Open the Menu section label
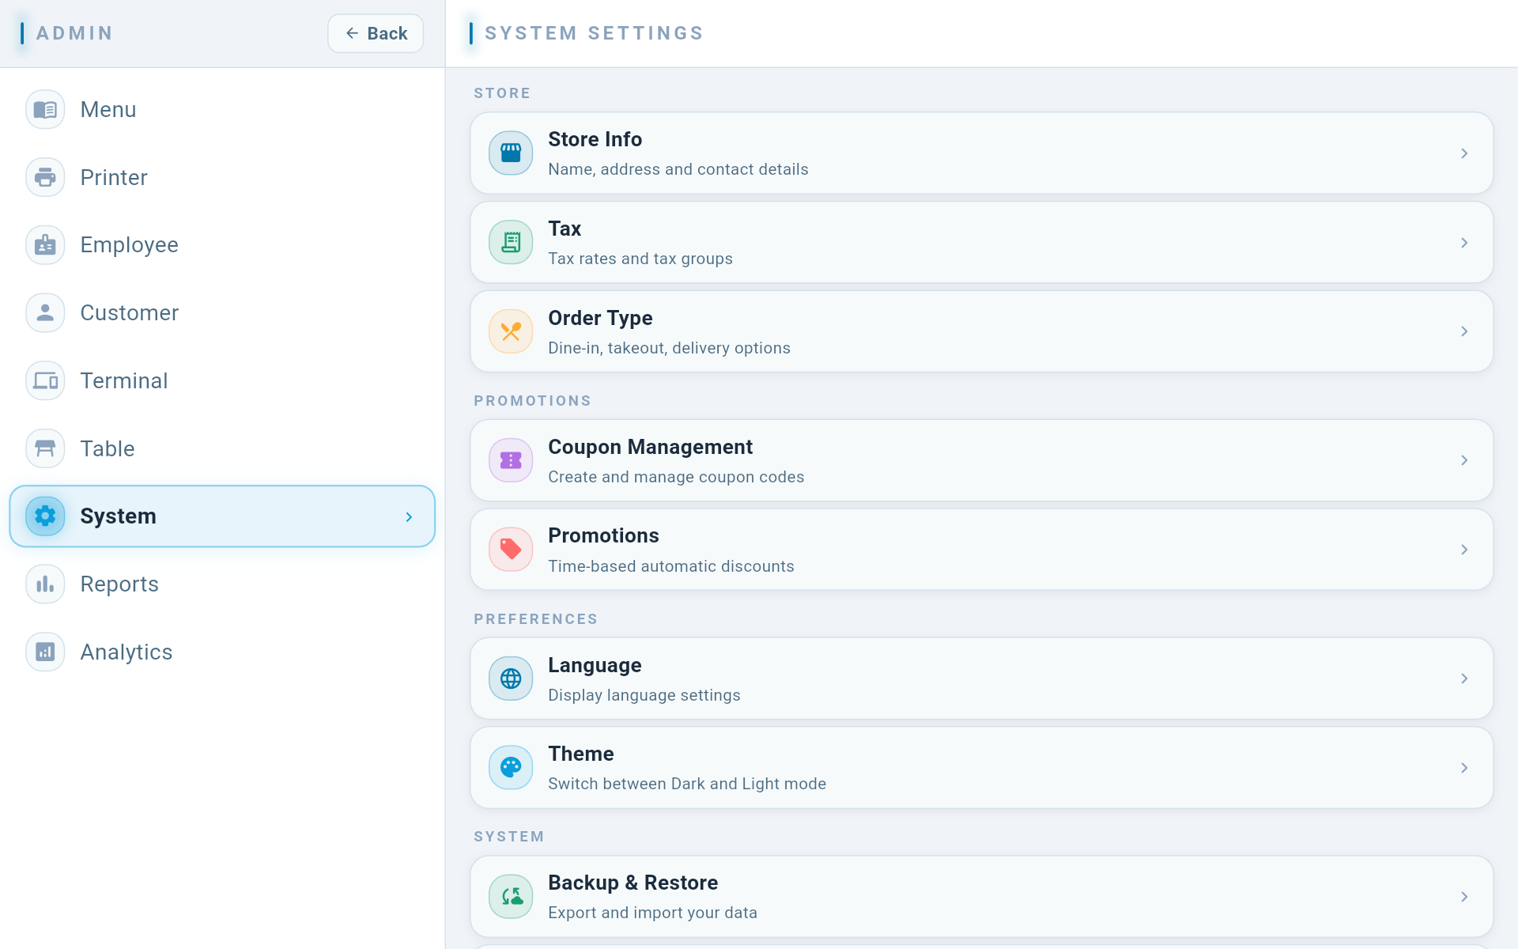The height and width of the screenshot is (949, 1518). tap(108, 109)
